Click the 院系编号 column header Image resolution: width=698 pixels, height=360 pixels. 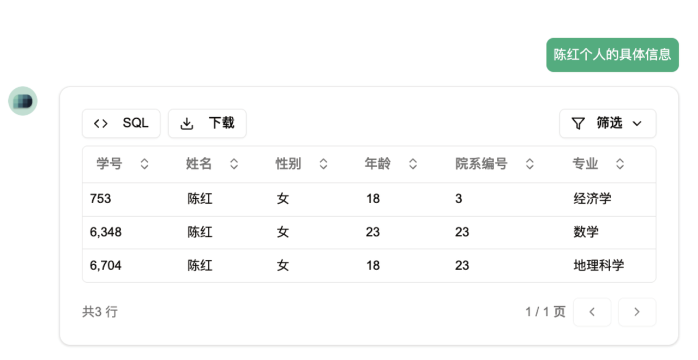click(x=482, y=164)
